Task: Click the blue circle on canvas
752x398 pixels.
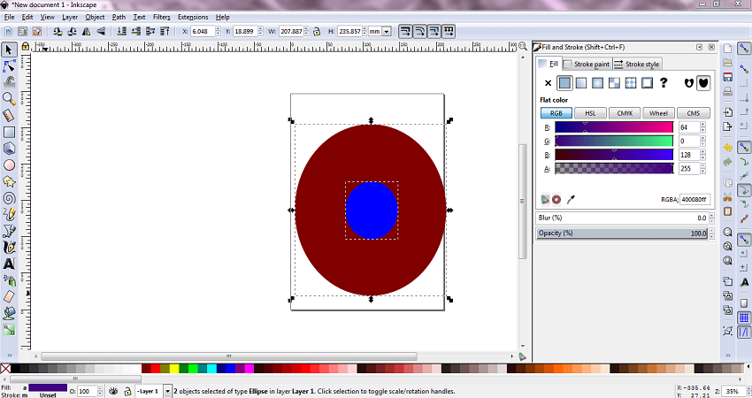Action: (372, 210)
